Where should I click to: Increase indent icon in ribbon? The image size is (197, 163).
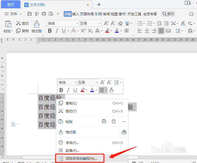[166, 23]
